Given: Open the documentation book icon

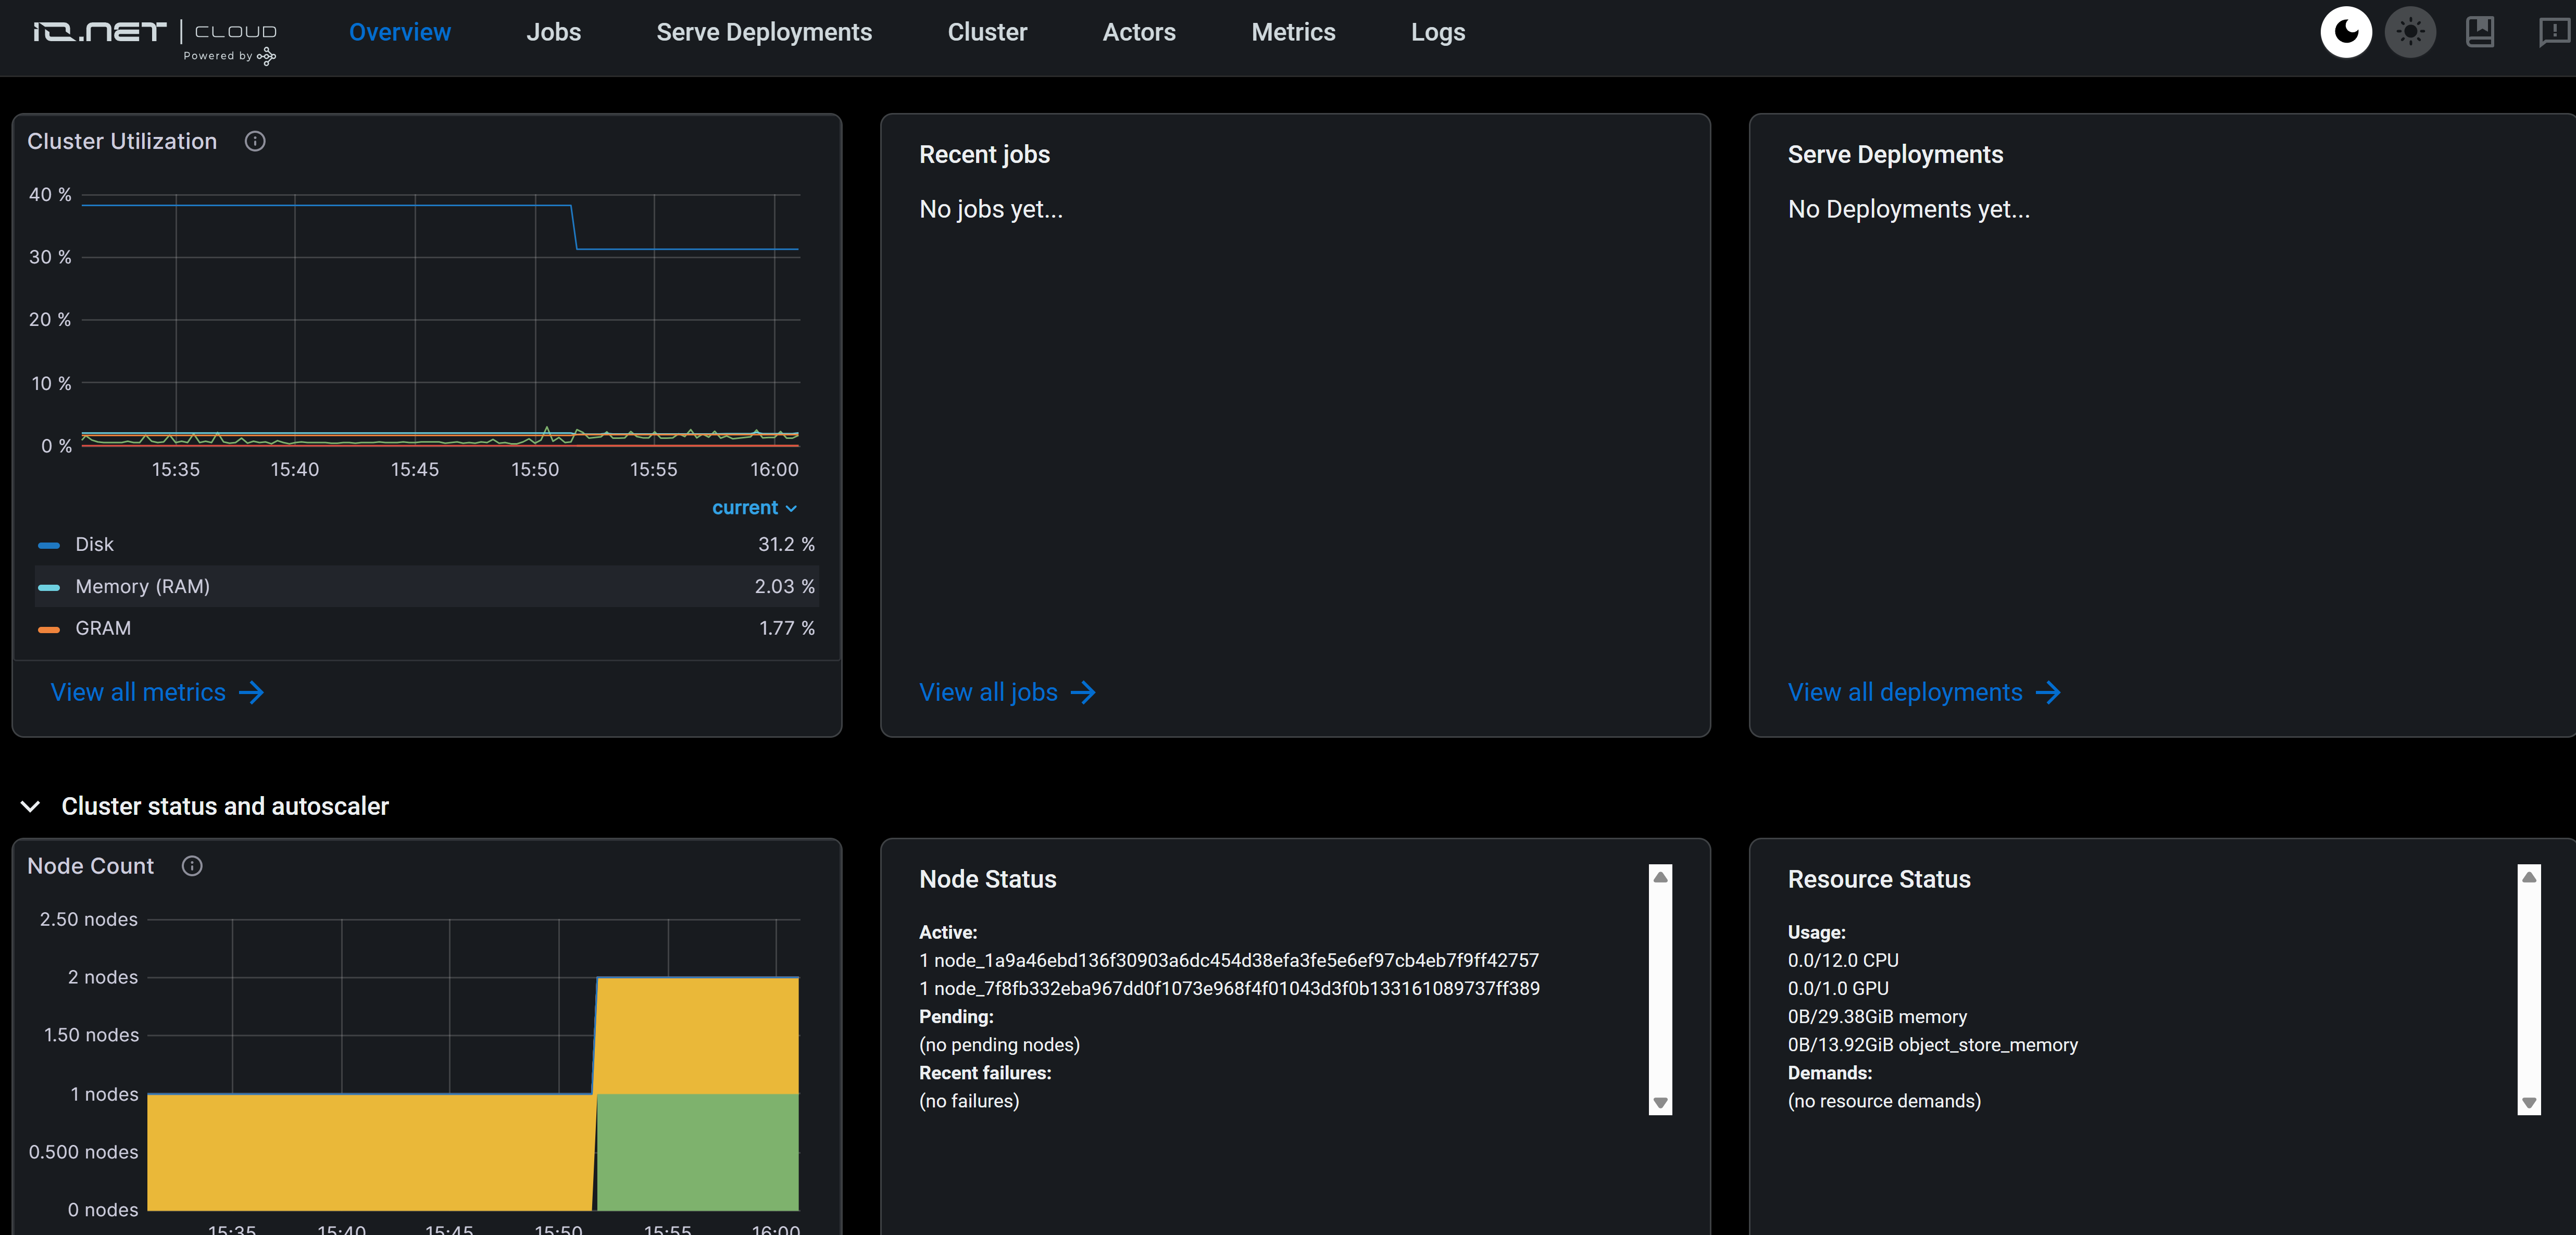Looking at the screenshot, I should (2480, 32).
